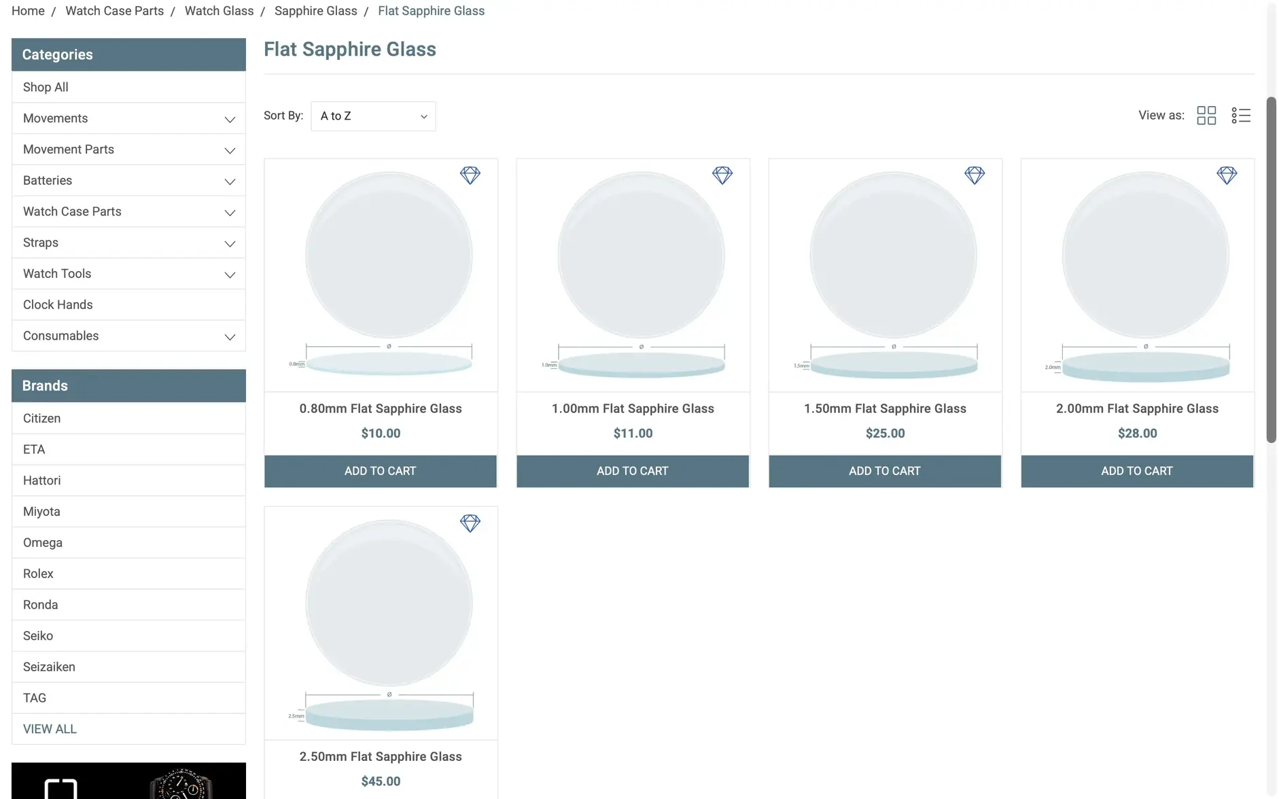Click the VIEW ALL brands link
The width and height of the screenshot is (1279, 799).
pyautogui.click(x=49, y=728)
